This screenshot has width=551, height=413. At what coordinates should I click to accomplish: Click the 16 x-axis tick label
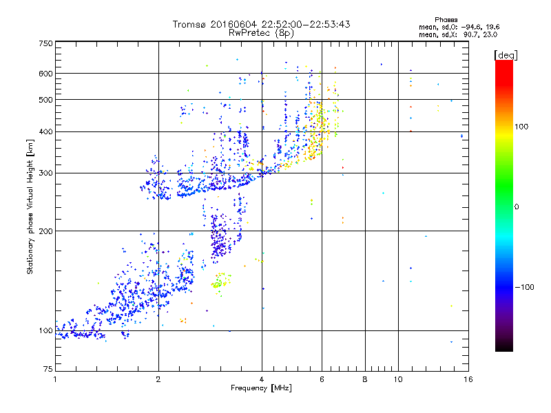coord(467,379)
